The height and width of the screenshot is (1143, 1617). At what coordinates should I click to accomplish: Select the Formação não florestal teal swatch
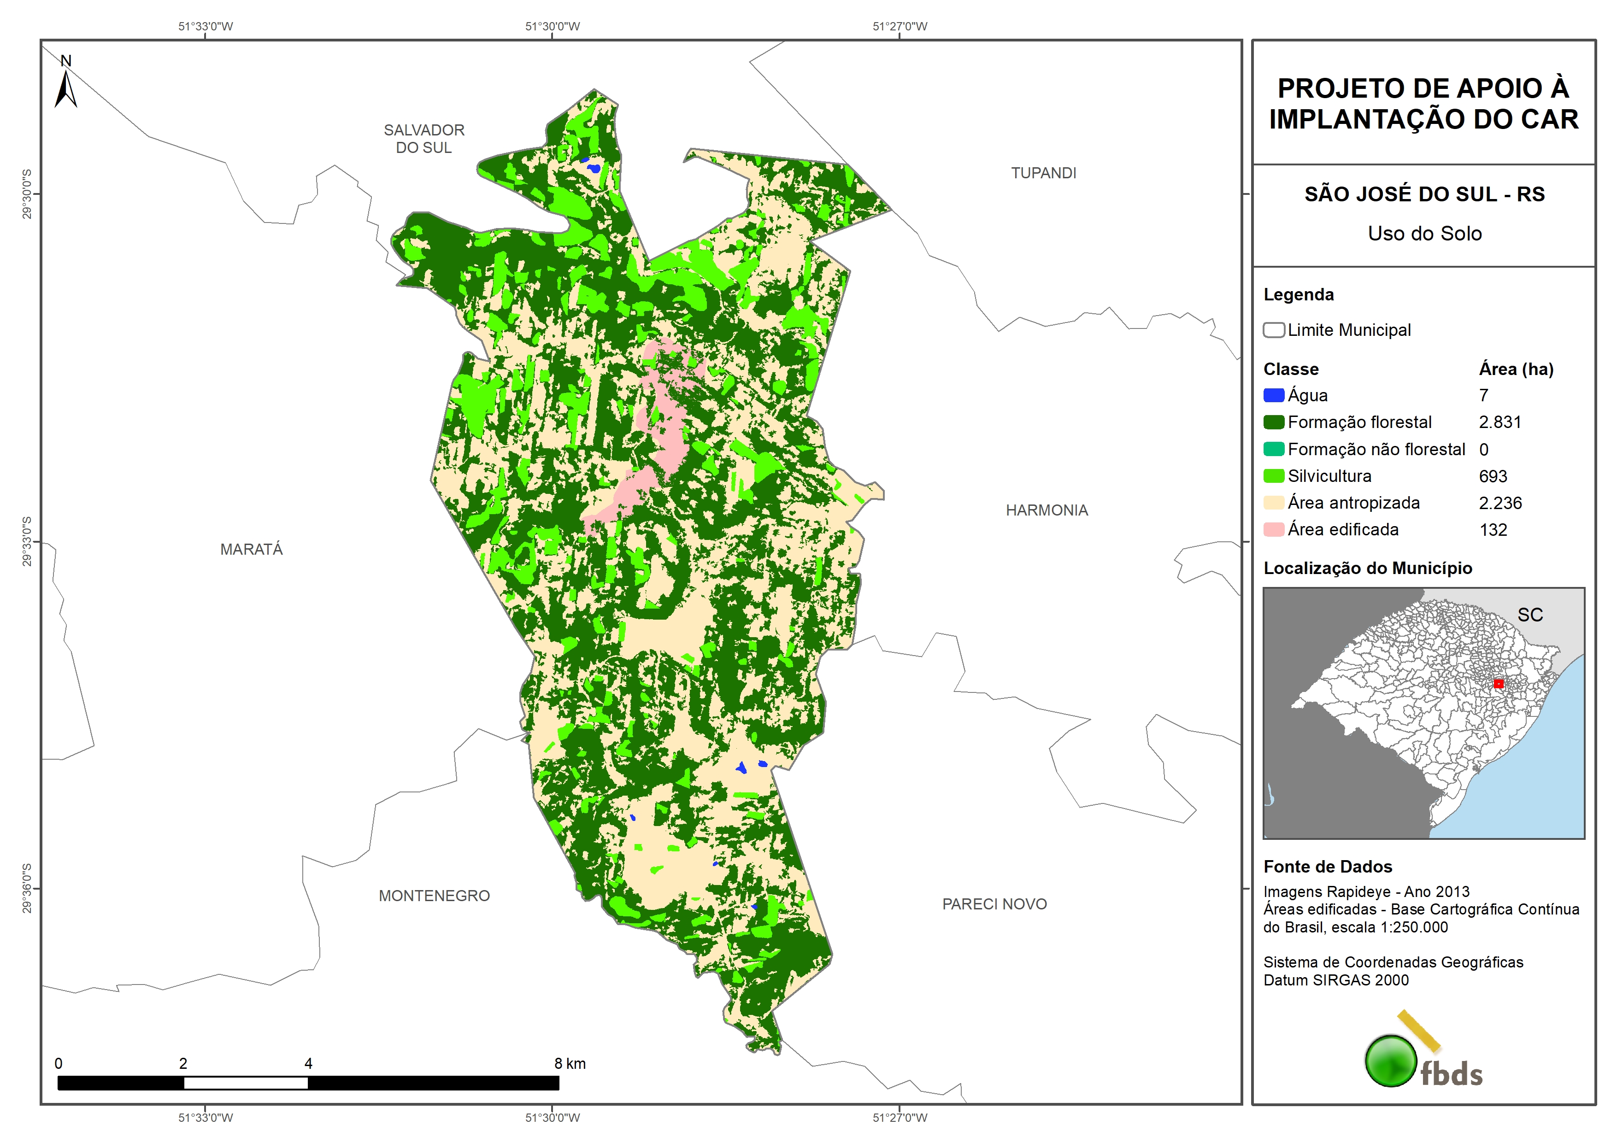point(1273,449)
